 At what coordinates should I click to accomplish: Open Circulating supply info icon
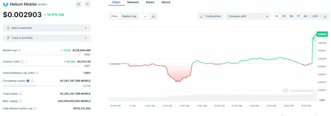(32, 81)
